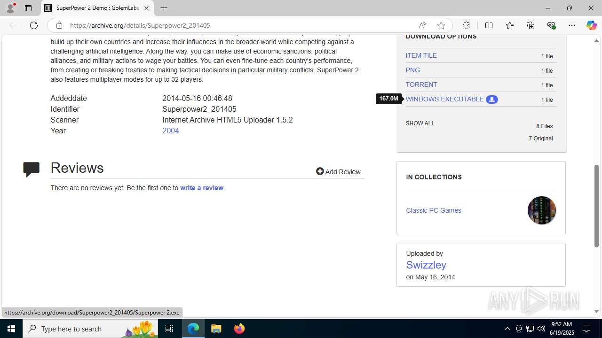Open Settings and more ellipsis menu

(572, 25)
